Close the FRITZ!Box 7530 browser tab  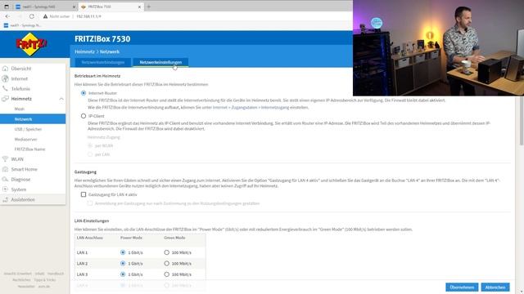(x=139, y=7)
